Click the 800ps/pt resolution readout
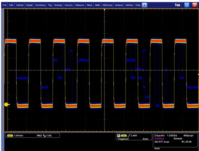199x151 pixels. pos(188,136)
